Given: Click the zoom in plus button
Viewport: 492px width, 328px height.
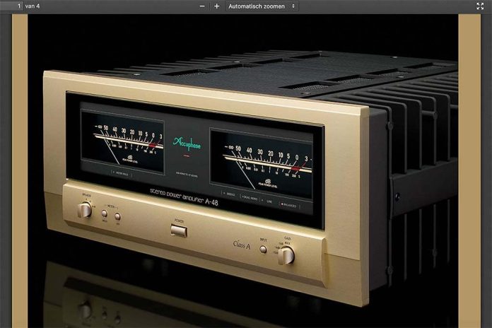Looking at the screenshot, I should click(216, 6).
